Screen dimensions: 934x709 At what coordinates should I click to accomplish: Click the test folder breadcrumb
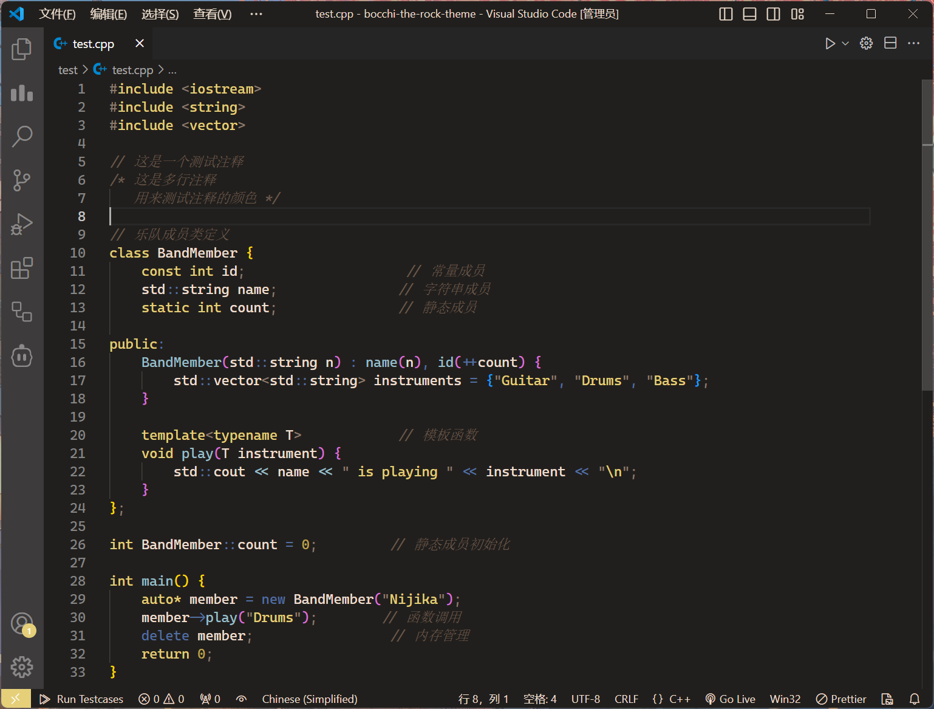coord(68,70)
